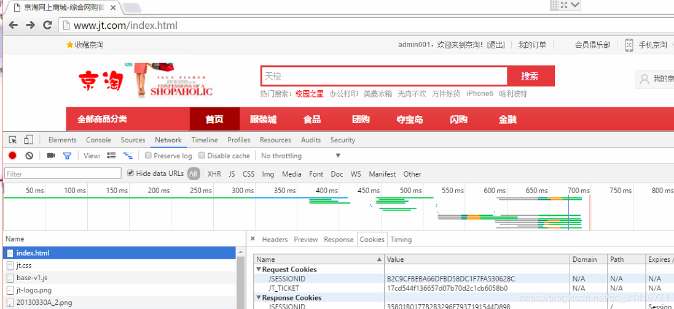Viewport: 674px width, 309px height.
Task: Click the 退出 logout link
Action: (x=496, y=45)
